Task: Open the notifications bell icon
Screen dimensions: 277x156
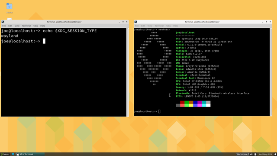Action: pos(275,154)
